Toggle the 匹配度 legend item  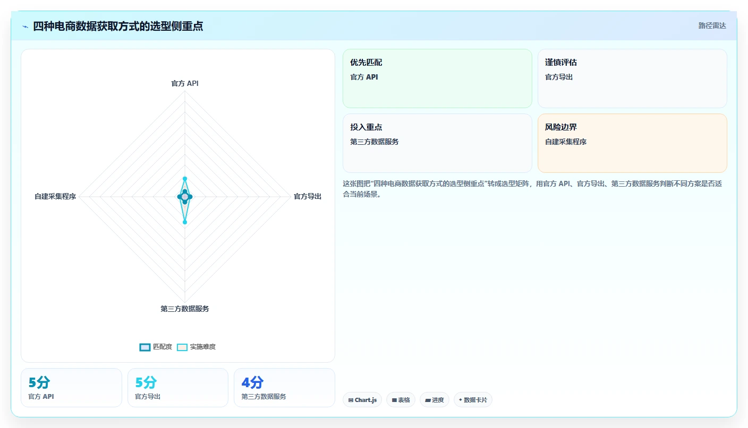pos(156,347)
